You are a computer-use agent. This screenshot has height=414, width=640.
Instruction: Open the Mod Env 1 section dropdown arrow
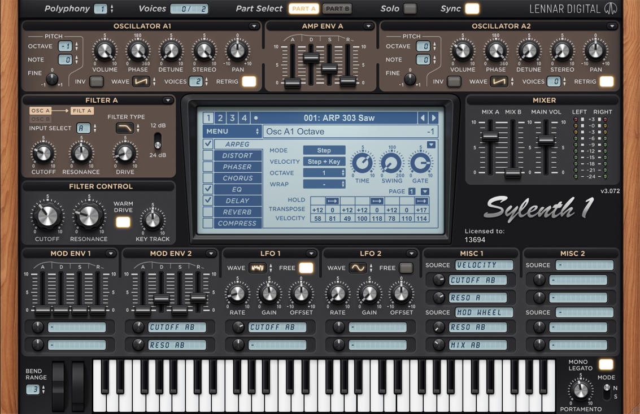pyautogui.click(x=111, y=254)
